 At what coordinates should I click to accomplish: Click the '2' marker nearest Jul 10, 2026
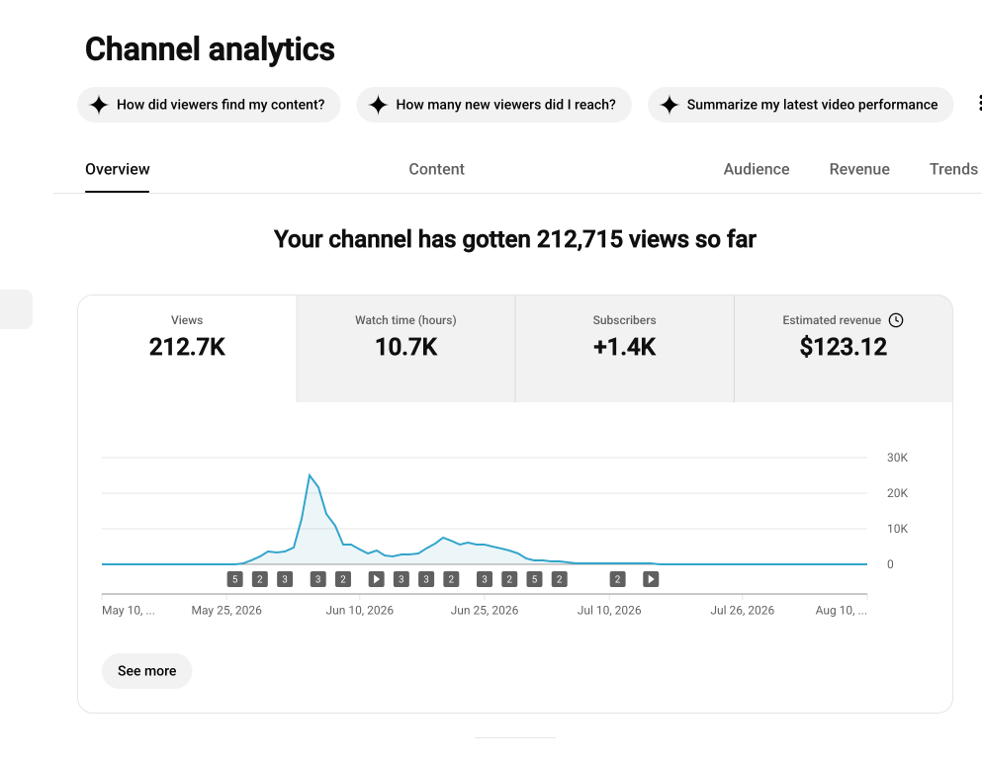pos(617,579)
